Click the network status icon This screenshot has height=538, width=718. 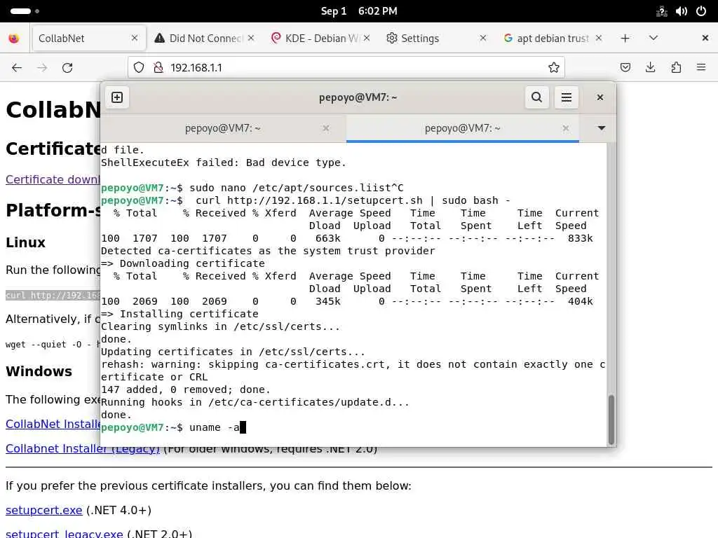tap(661, 11)
